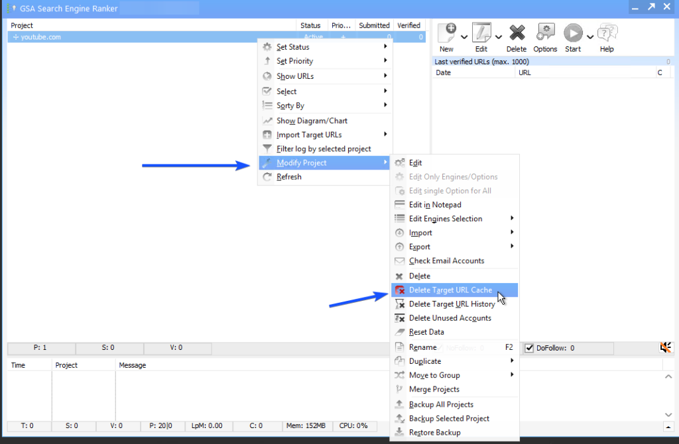Toggle the muted sound speaker icon

pyautogui.click(x=666, y=348)
